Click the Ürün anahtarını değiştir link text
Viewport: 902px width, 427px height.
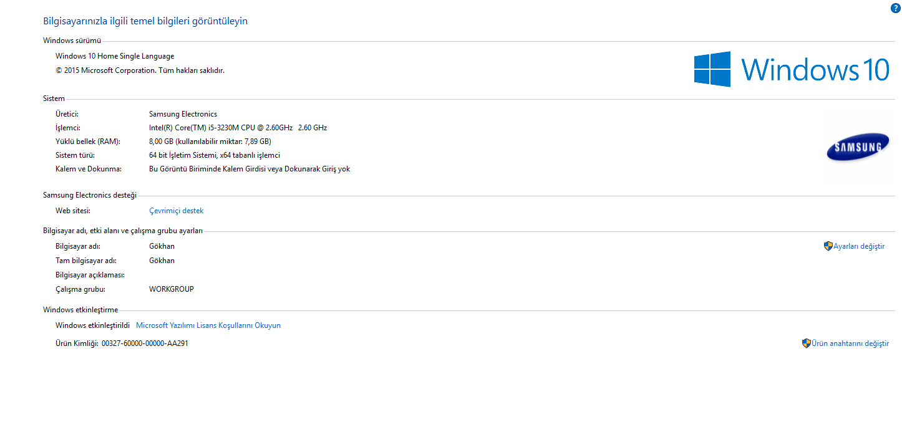click(x=850, y=343)
